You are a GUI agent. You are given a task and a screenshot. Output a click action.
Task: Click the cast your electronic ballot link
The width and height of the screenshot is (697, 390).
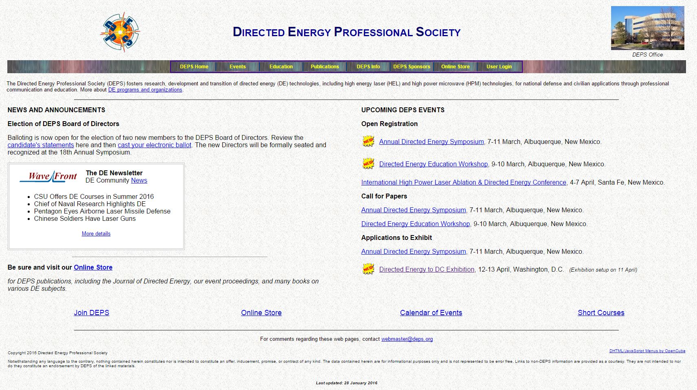[x=154, y=145]
